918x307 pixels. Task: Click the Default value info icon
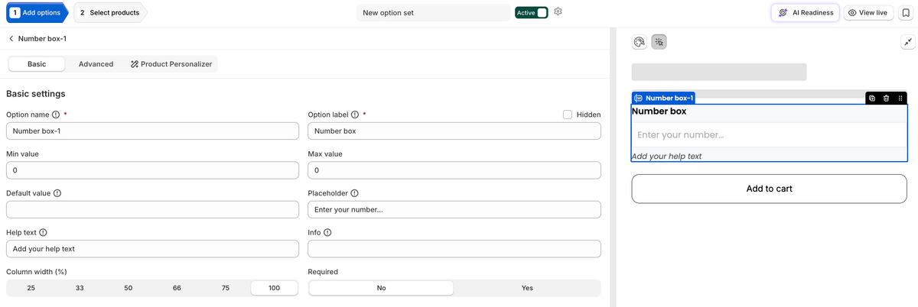coord(57,193)
